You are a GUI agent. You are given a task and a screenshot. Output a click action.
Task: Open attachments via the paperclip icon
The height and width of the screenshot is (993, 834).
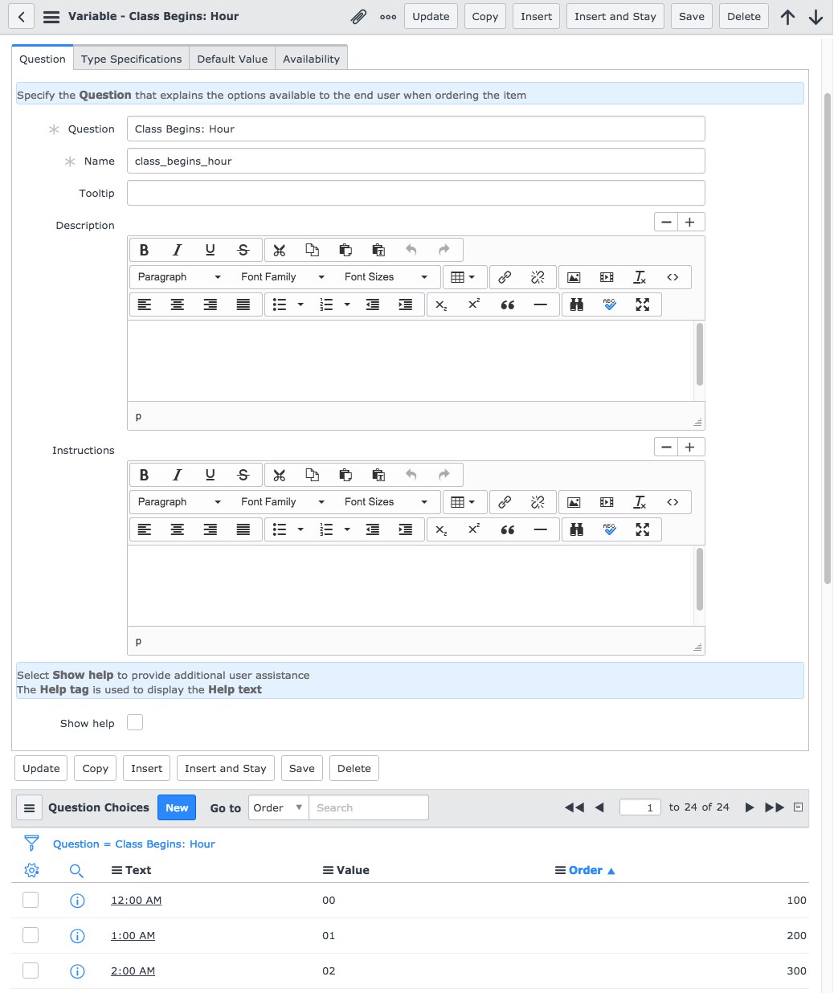358,17
